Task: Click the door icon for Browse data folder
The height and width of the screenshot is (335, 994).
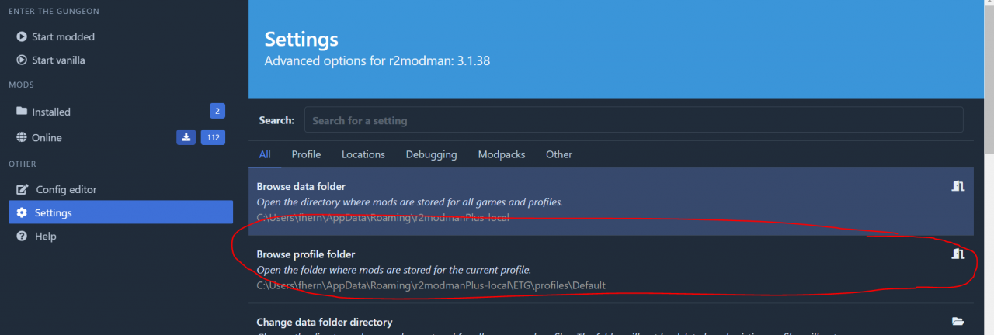Action: [958, 186]
